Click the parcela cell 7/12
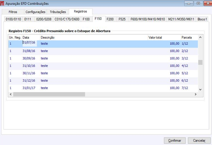This screenshot has height=145, width=212. 185,88
